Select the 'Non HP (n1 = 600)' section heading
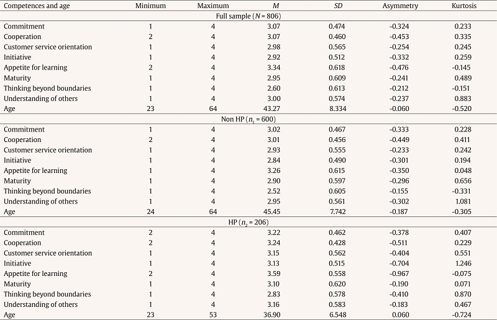Image resolution: width=497 pixels, height=320 pixels. coord(248,119)
